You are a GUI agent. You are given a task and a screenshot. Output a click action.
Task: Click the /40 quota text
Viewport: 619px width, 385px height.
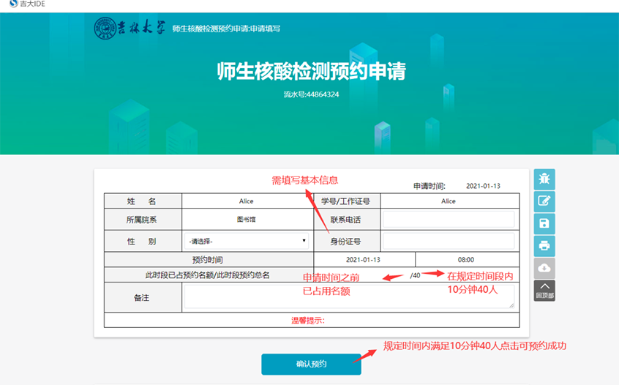[415, 275]
